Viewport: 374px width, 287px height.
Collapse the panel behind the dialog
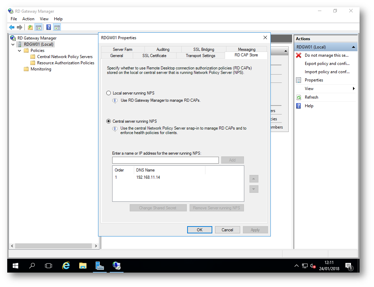pos(286,51)
